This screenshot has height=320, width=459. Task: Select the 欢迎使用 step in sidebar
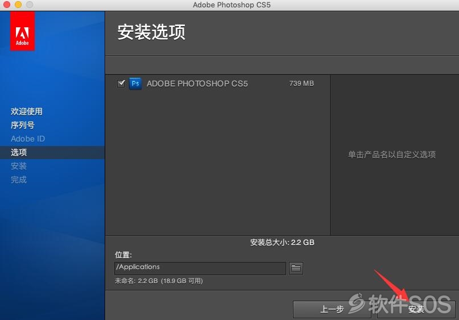pyautogui.click(x=27, y=111)
